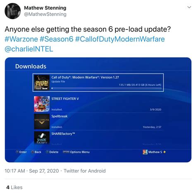Click the PlayStation Plus icon

coord(165,152)
